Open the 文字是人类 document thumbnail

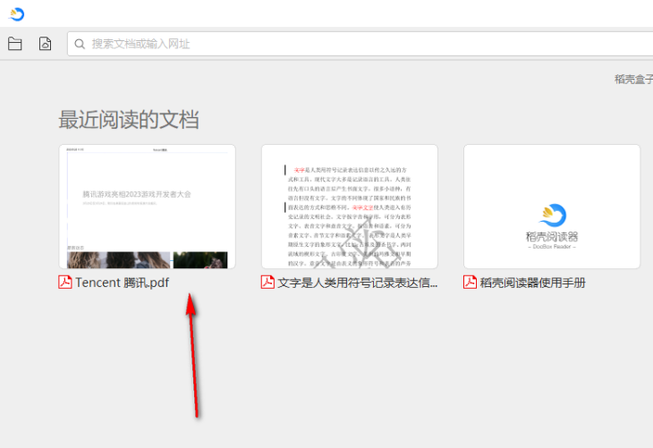(350, 207)
